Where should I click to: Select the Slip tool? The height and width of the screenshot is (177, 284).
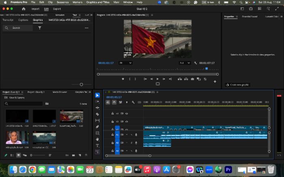(97, 120)
